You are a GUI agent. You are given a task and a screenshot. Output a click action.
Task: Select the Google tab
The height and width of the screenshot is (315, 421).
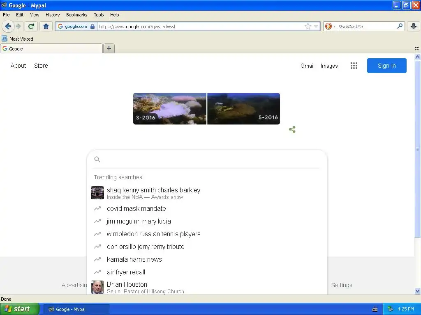[51, 49]
